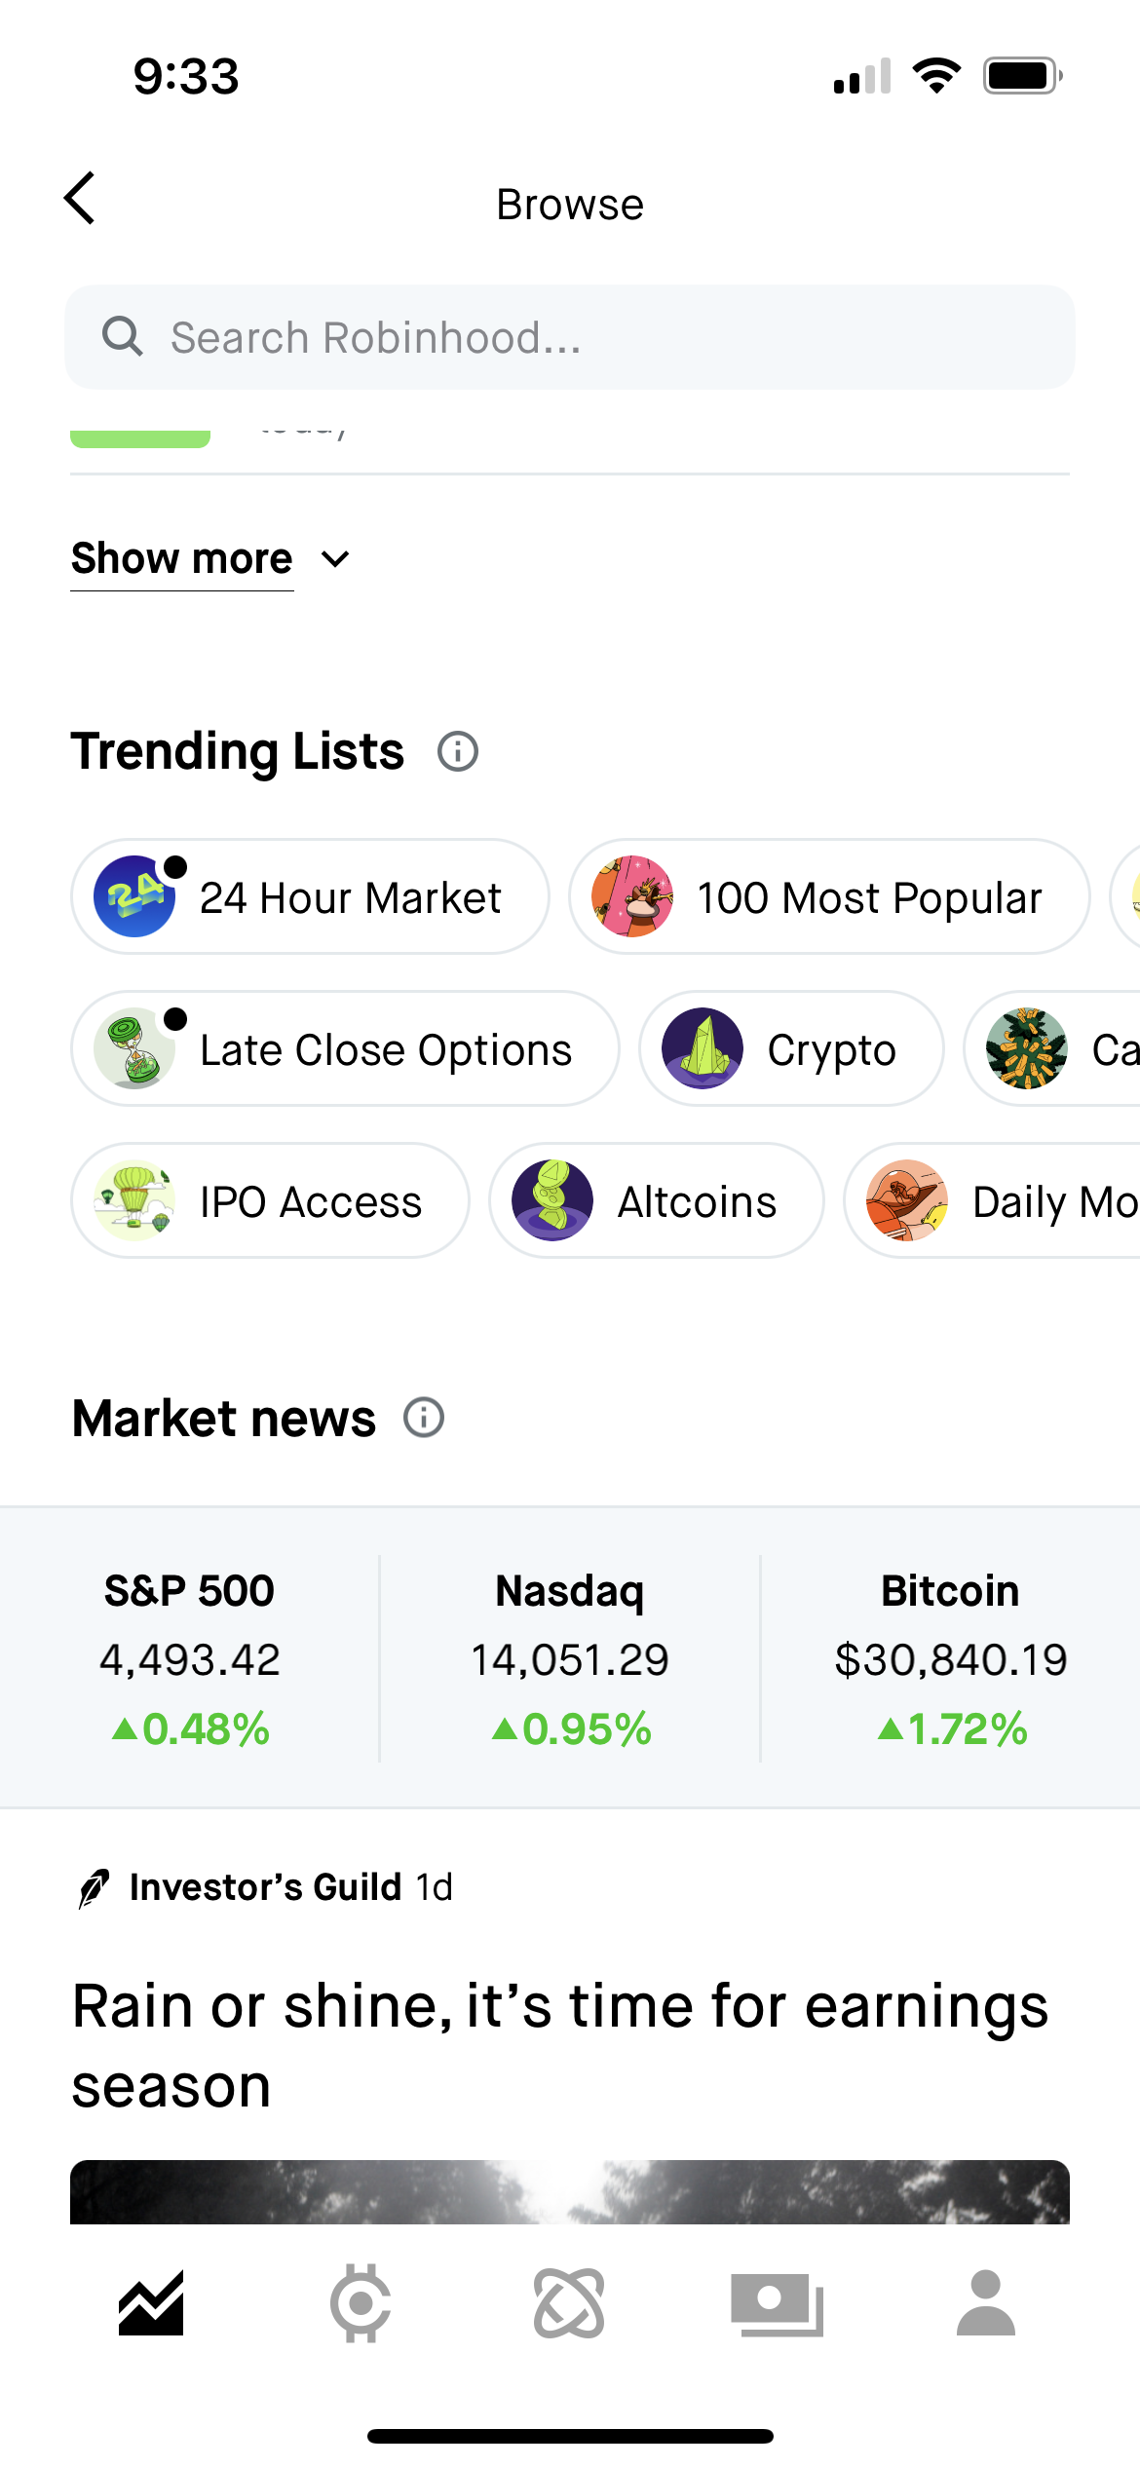Open the Trending Lists info icon
This screenshot has height=2467, width=1140.
pyautogui.click(x=457, y=751)
